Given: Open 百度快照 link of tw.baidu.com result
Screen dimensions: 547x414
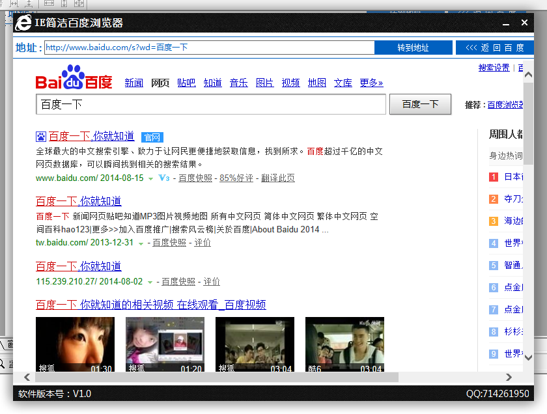Looking at the screenshot, I should point(169,243).
